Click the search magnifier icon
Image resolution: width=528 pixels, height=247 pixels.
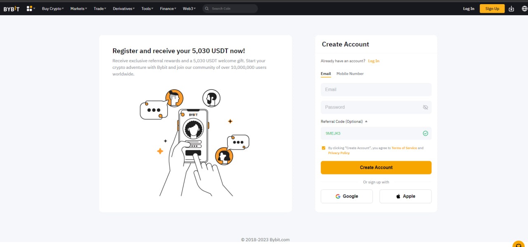coord(207,9)
